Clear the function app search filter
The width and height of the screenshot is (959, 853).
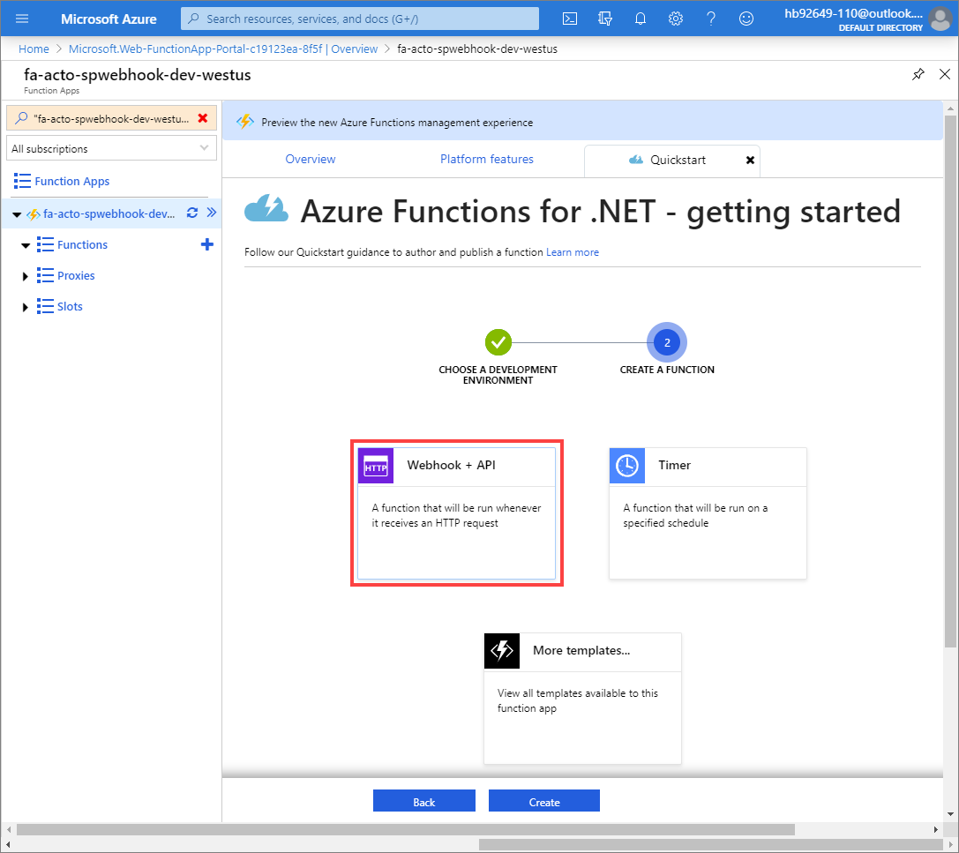pos(202,118)
